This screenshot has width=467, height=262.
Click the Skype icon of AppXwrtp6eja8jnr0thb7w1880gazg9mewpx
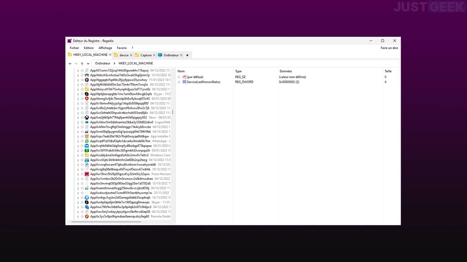tap(87, 202)
